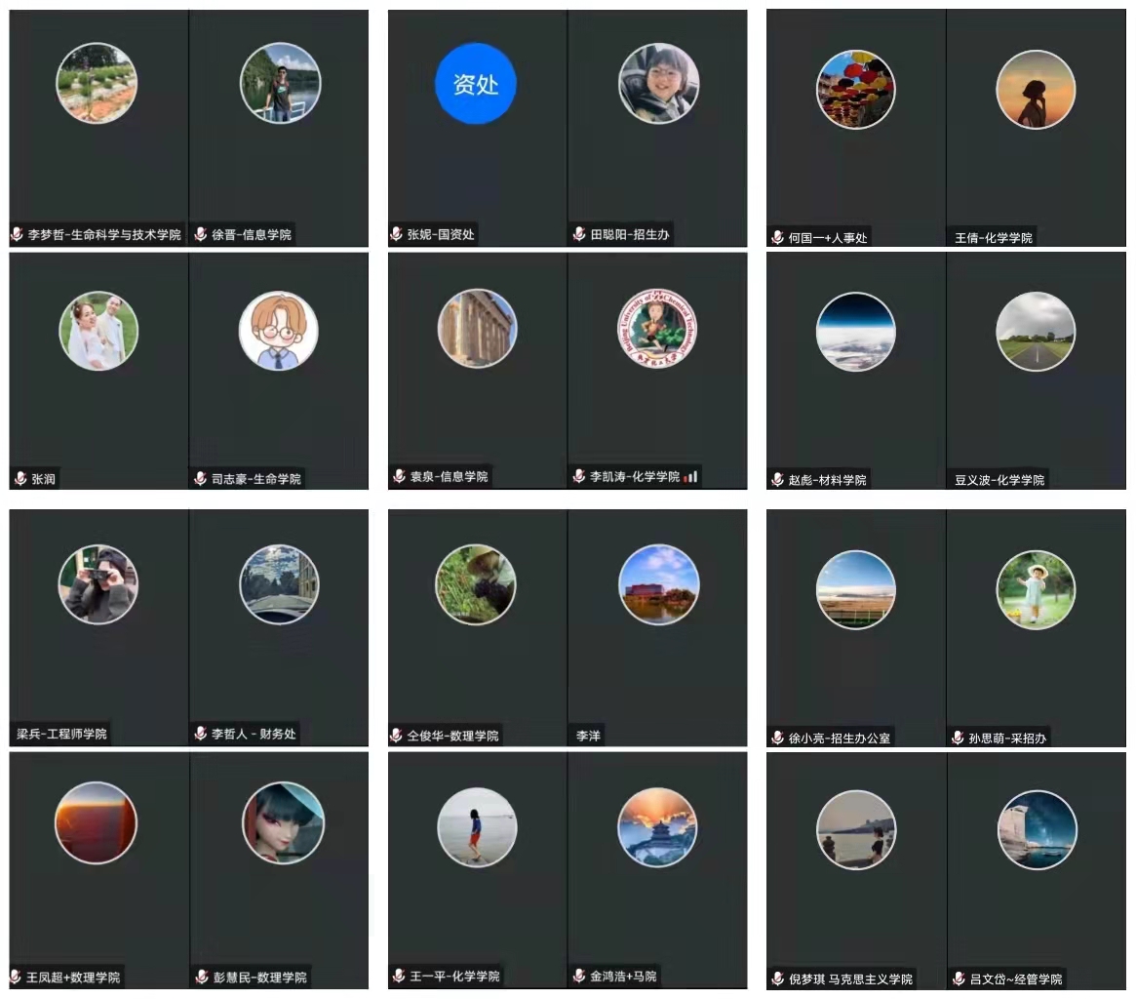This screenshot has width=1136, height=999.
Task: Click the participant name label 李洋
Action: 588,736
